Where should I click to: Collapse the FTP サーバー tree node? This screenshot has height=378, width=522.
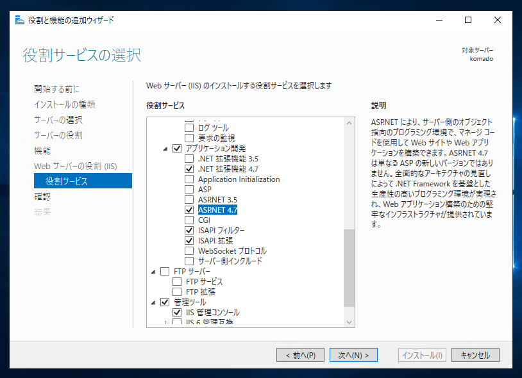[x=153, y=272]
